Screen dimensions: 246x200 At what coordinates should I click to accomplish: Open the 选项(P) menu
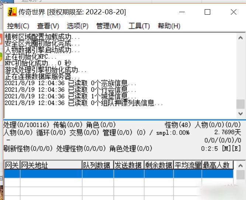point(77,26)
